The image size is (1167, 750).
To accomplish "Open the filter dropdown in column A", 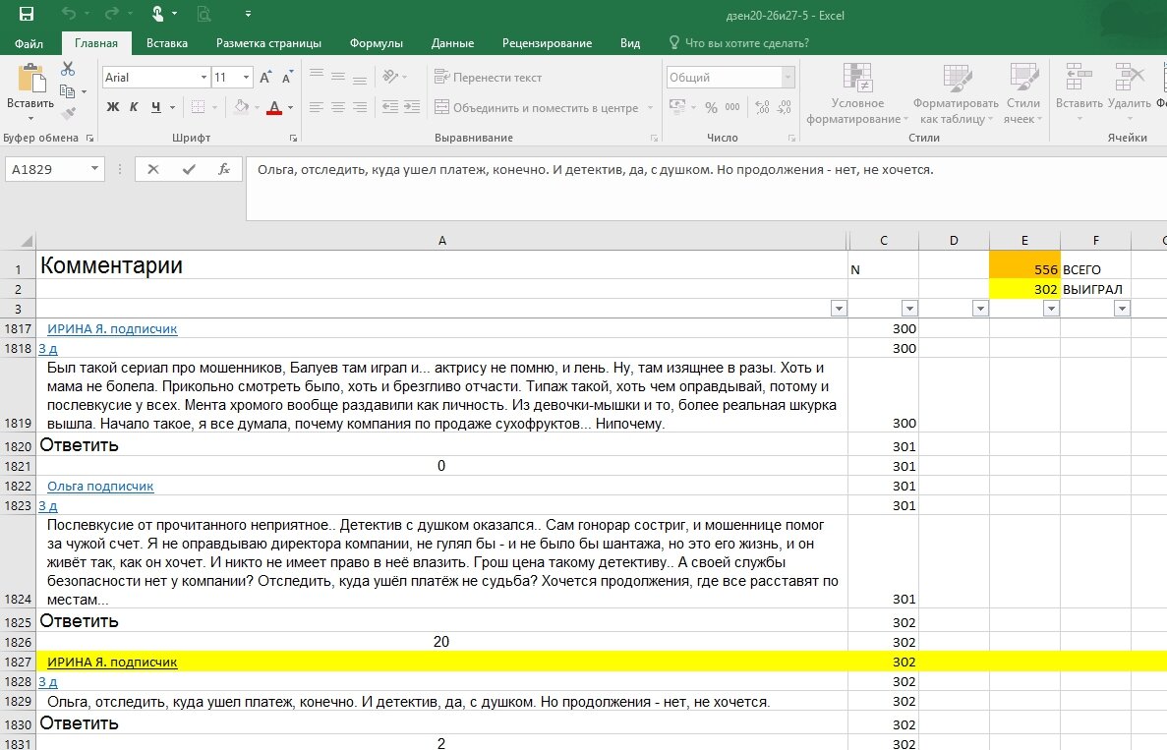I will pos(839,308).
